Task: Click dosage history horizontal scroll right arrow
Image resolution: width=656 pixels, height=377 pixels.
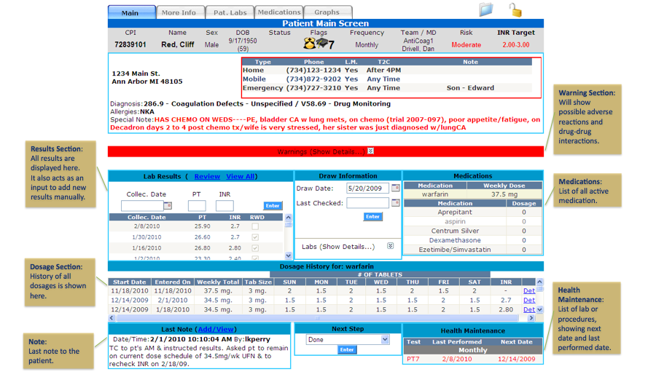Action: point(531,318)
